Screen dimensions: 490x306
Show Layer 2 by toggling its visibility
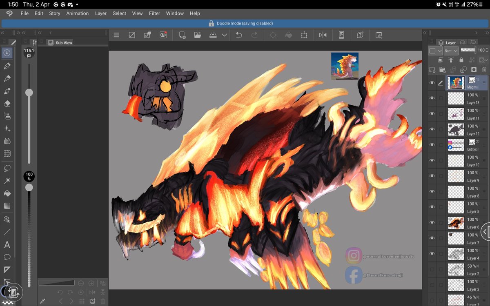click(x=432, y=269)
